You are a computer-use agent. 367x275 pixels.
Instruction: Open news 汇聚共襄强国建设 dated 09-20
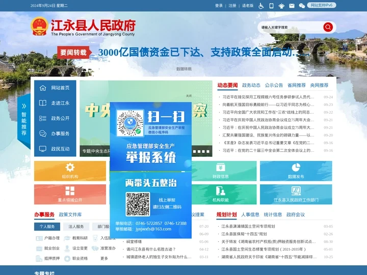268,135
